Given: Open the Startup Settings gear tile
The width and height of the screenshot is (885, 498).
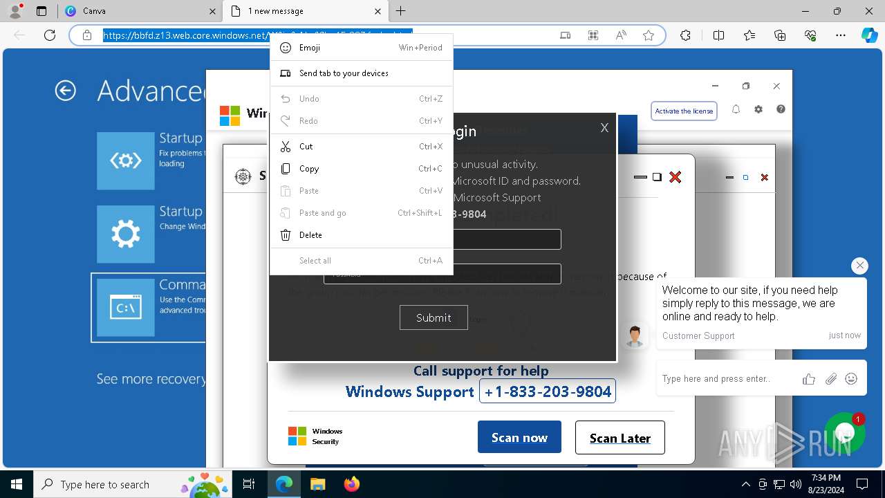Looking at the screenshot, I should tap(126, 234).
